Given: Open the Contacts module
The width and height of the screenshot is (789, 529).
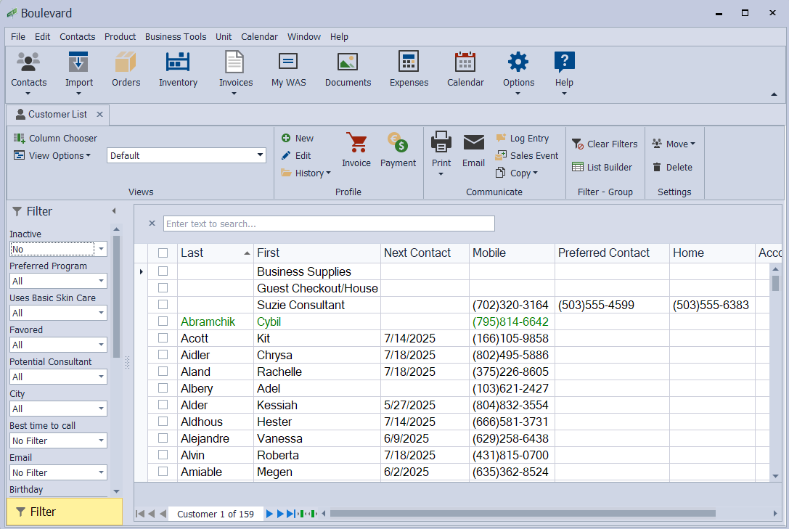Looking at the screenshot, I should click(x=28, y=69).
